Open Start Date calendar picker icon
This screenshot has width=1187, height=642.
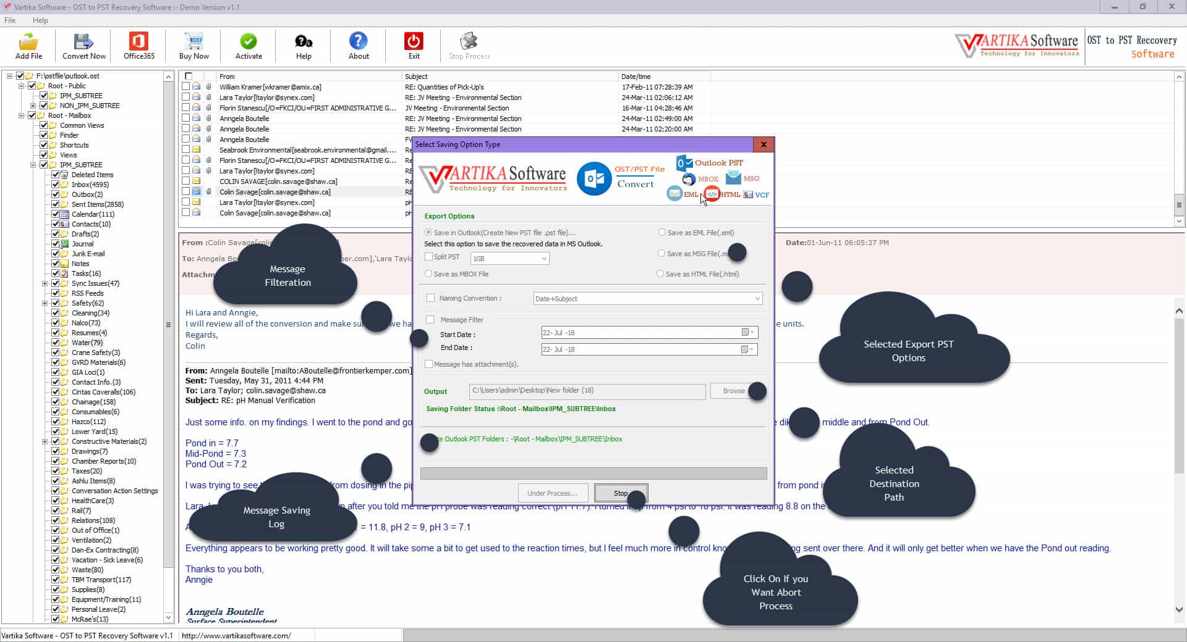point(747,333)
